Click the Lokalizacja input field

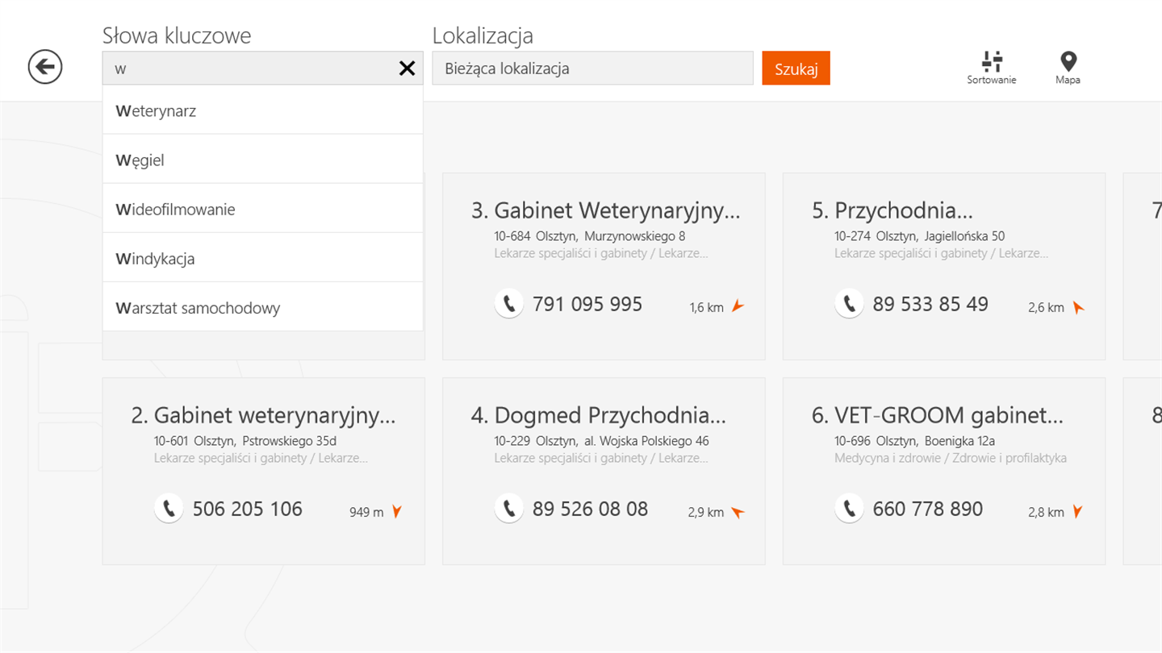tap(592, 69)
